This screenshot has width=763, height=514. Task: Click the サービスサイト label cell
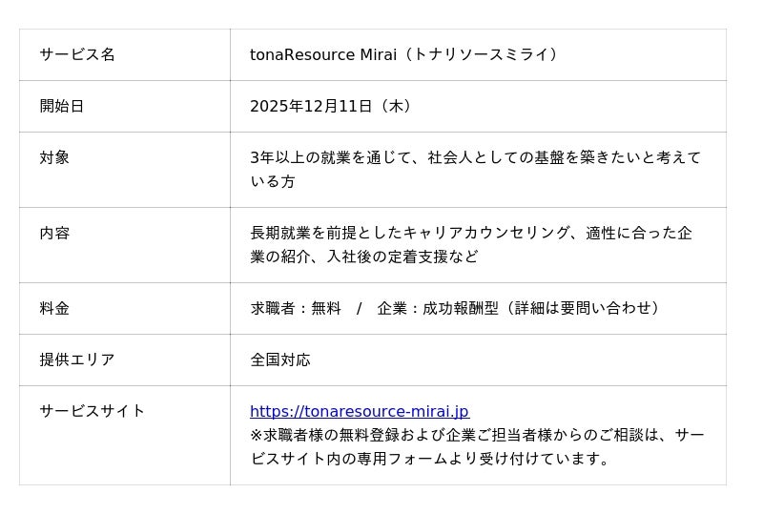[93, 411]
